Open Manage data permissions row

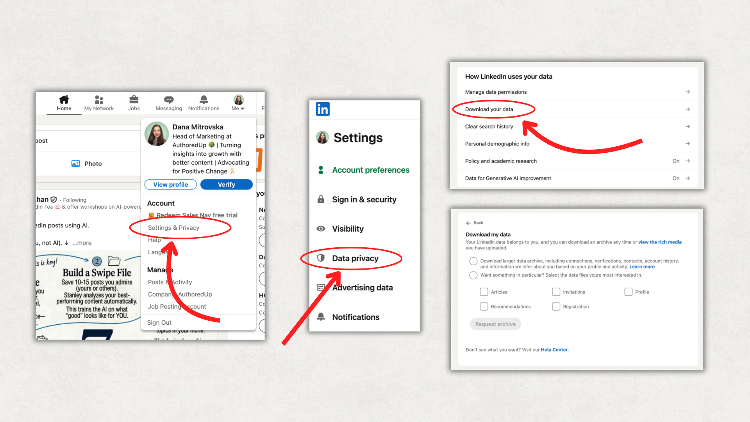pos(577,92)
